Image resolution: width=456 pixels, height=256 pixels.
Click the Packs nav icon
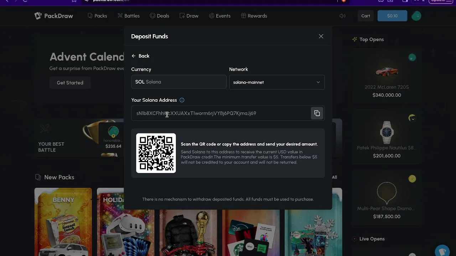pyautogui.click(x=90, y=16)
